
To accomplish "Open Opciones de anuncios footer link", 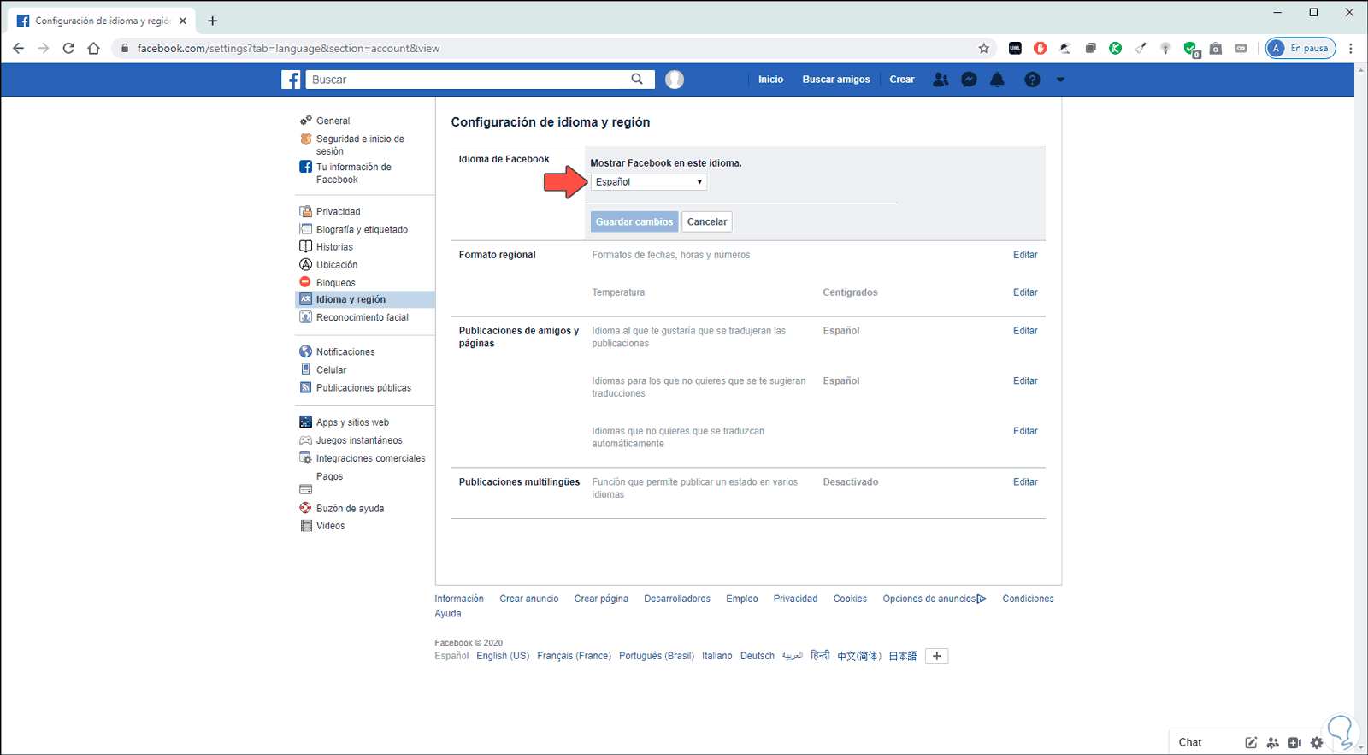I will point(935,599).
